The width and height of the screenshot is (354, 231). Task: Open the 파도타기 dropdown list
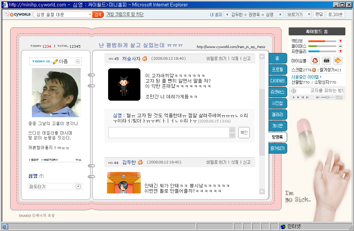coord(78,186)
